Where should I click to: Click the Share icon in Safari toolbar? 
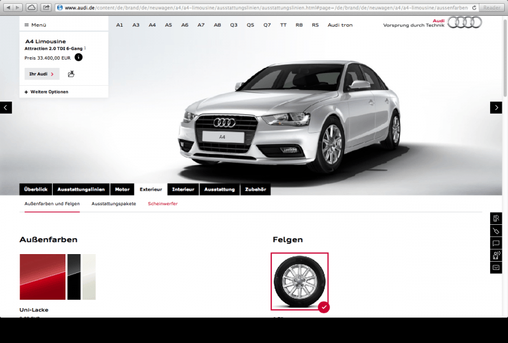[x=46, y=8]
